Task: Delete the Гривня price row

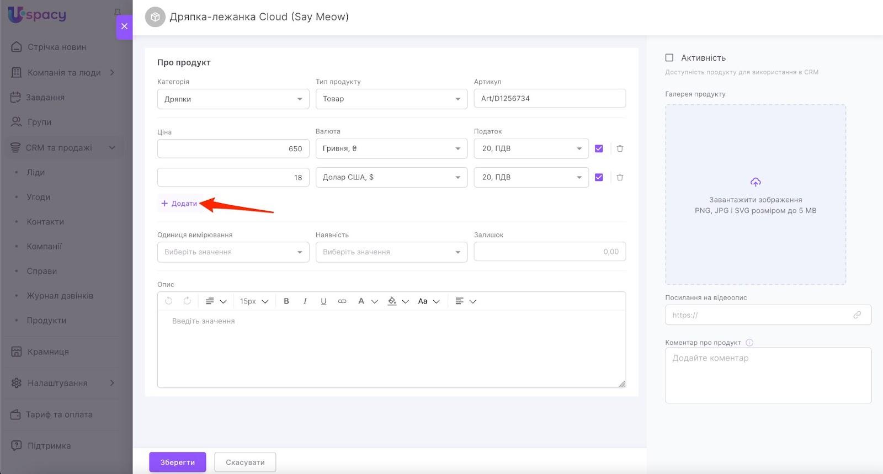Action: (620, 148)
